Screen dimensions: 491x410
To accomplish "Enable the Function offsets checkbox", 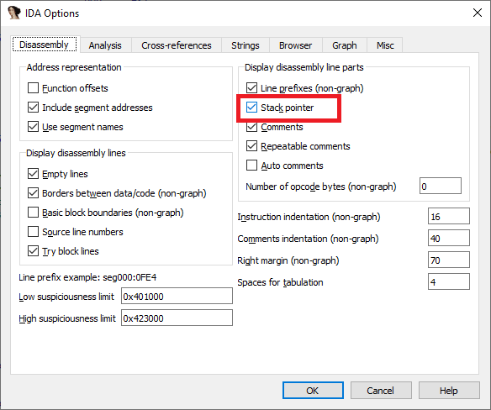I will click(x=33, y=88).
